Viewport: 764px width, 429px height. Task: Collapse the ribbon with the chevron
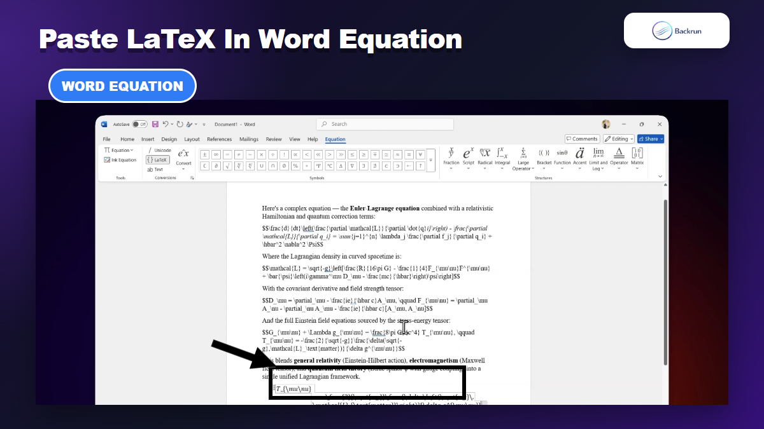coord(660,177)
